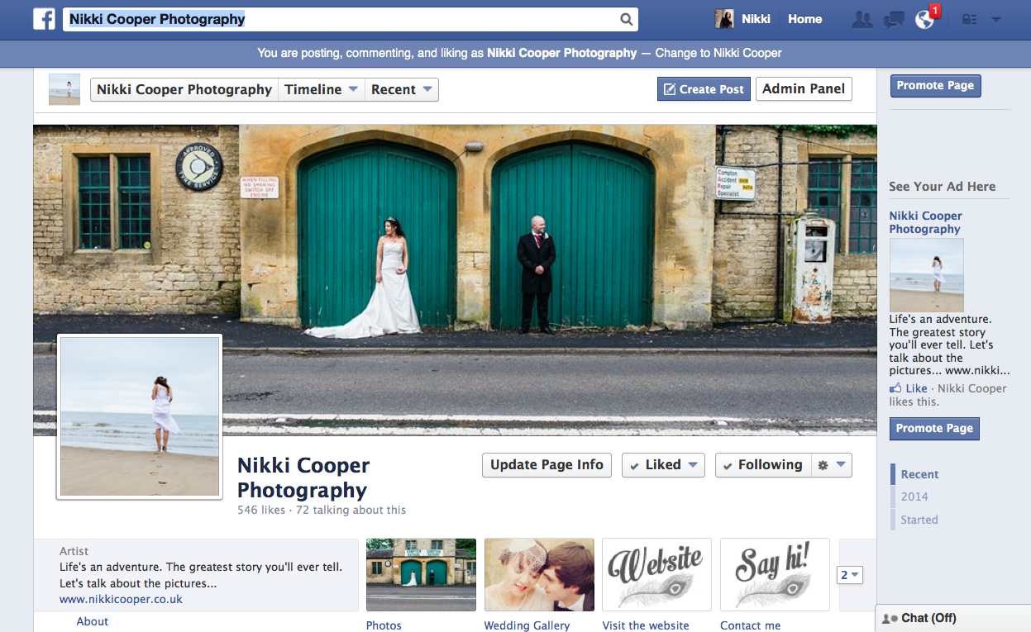Click the Like link in the ad

pyautogui.click(x=916, y=388)
